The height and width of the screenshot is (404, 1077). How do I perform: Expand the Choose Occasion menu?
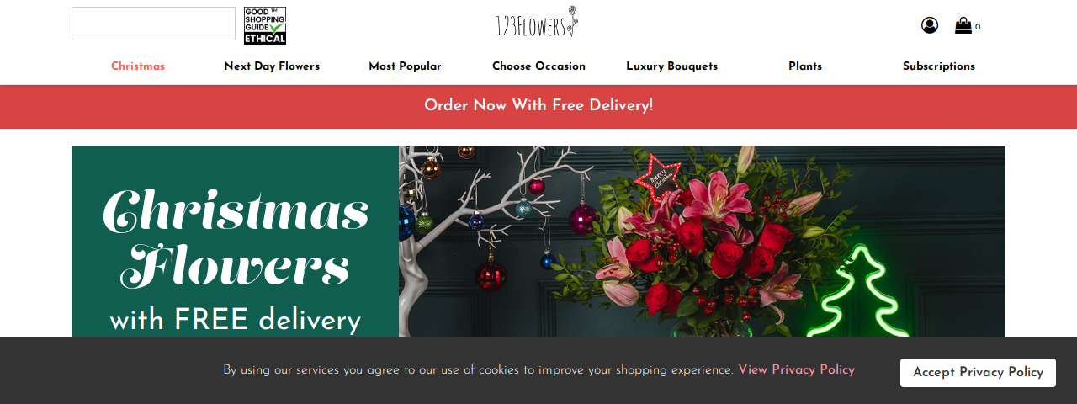click(538, 66)
